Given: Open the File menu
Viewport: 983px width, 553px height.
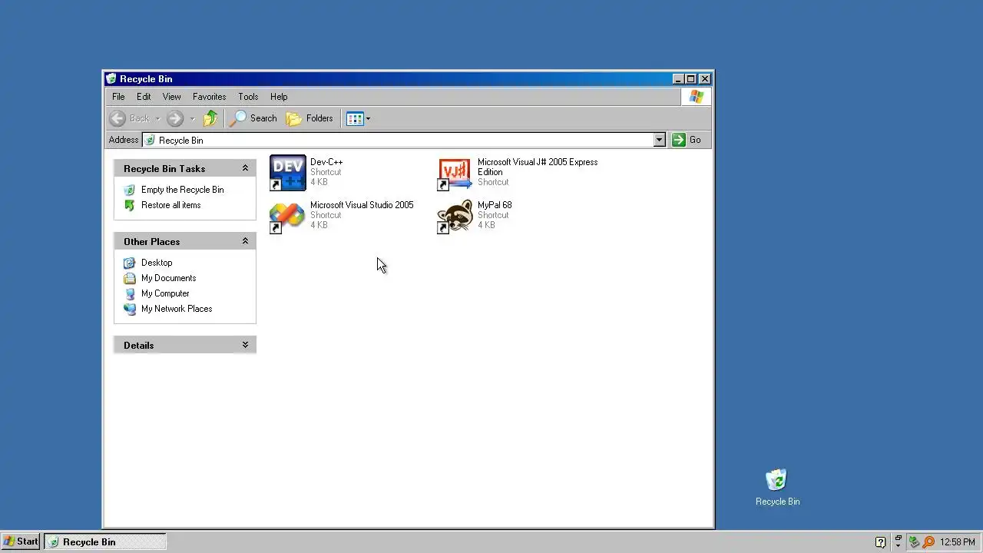Looking at the screenshot, I should (118, 97).
